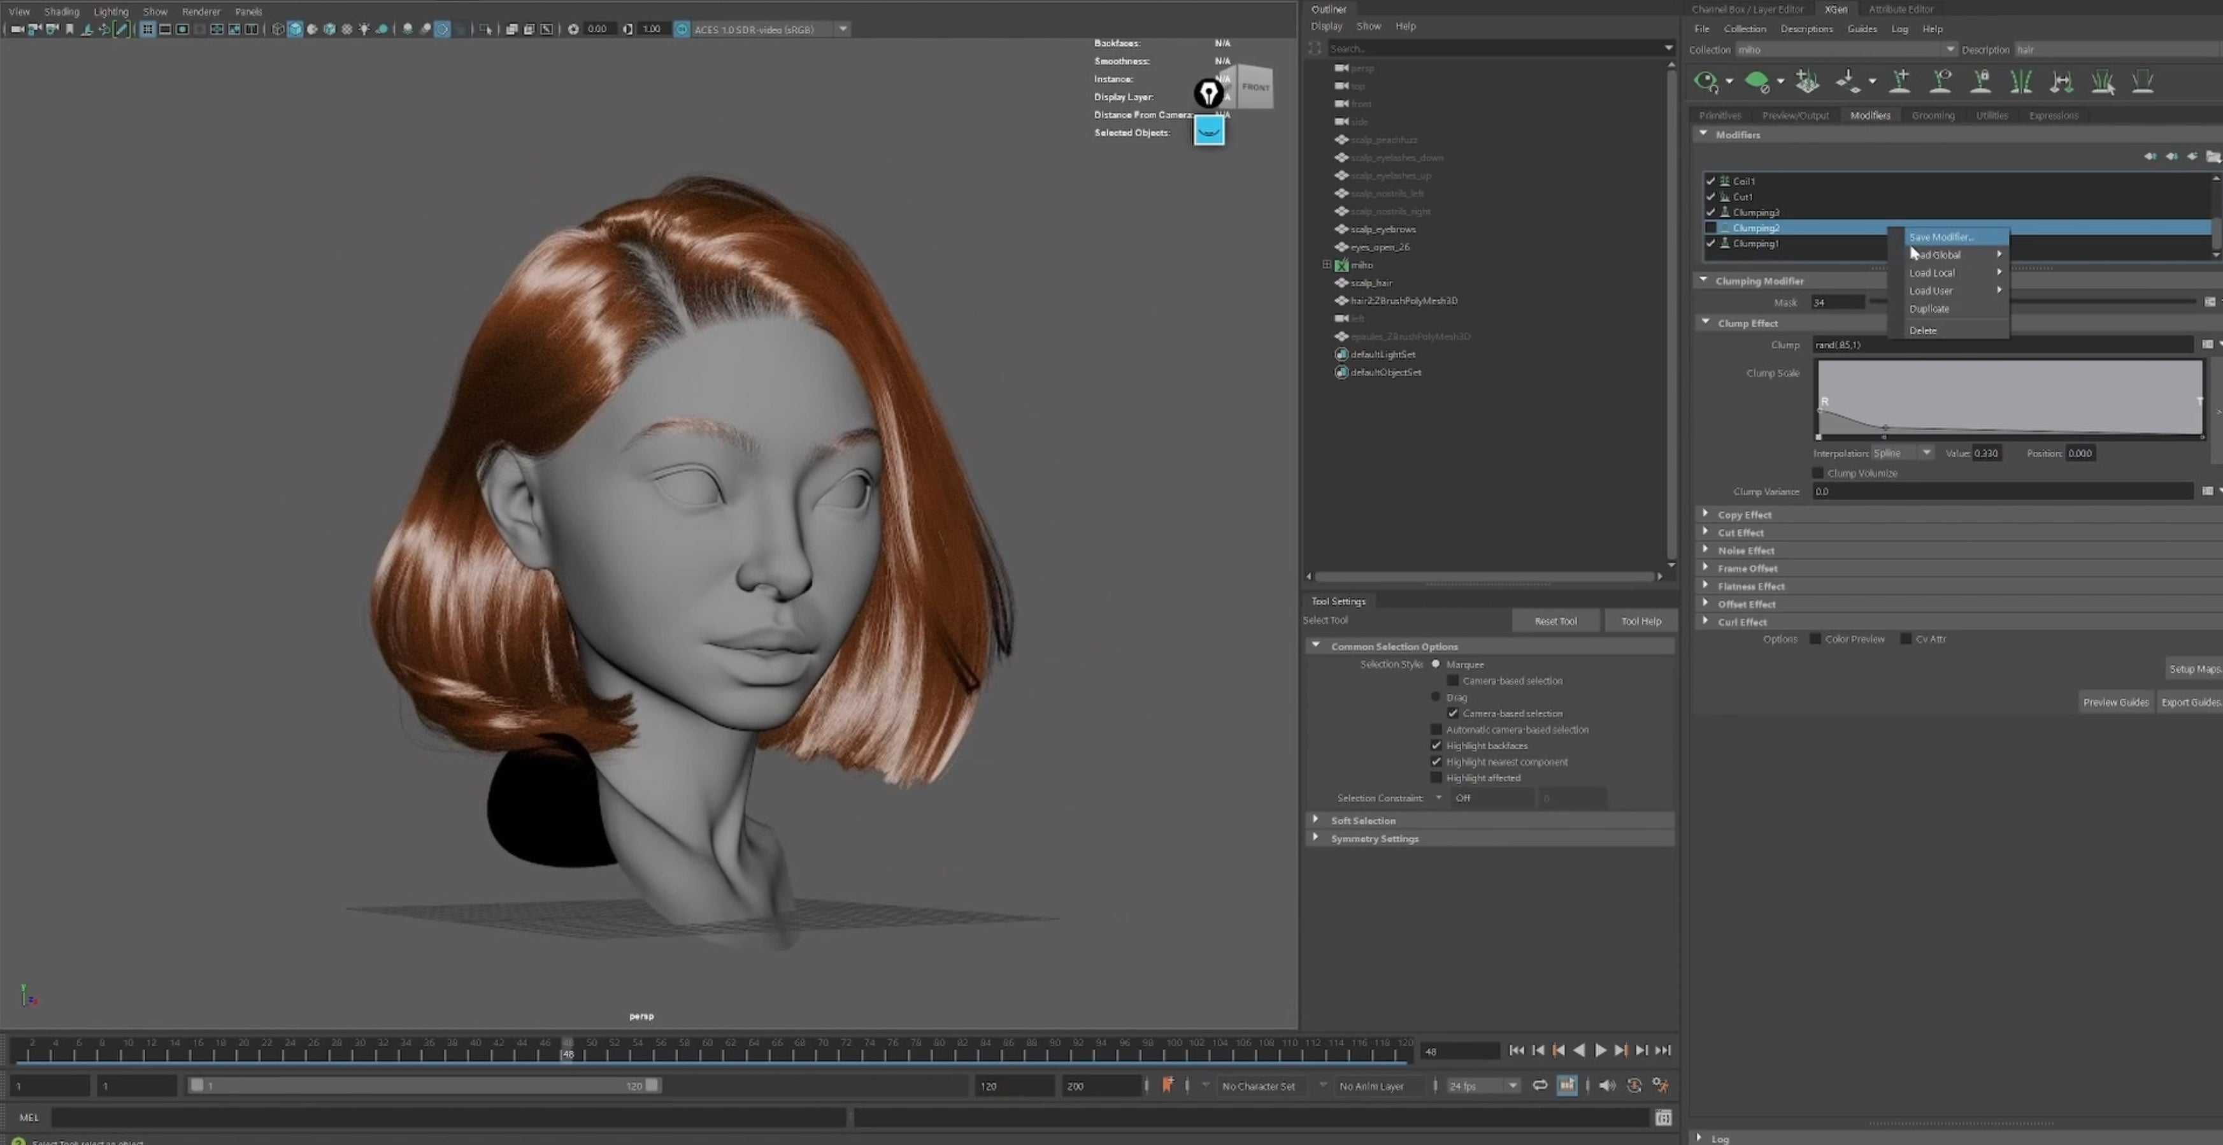The width and height of the screenshot is (2223, 1145).
Task: Click the add new modifier icon
Action: pos(2192,156)
